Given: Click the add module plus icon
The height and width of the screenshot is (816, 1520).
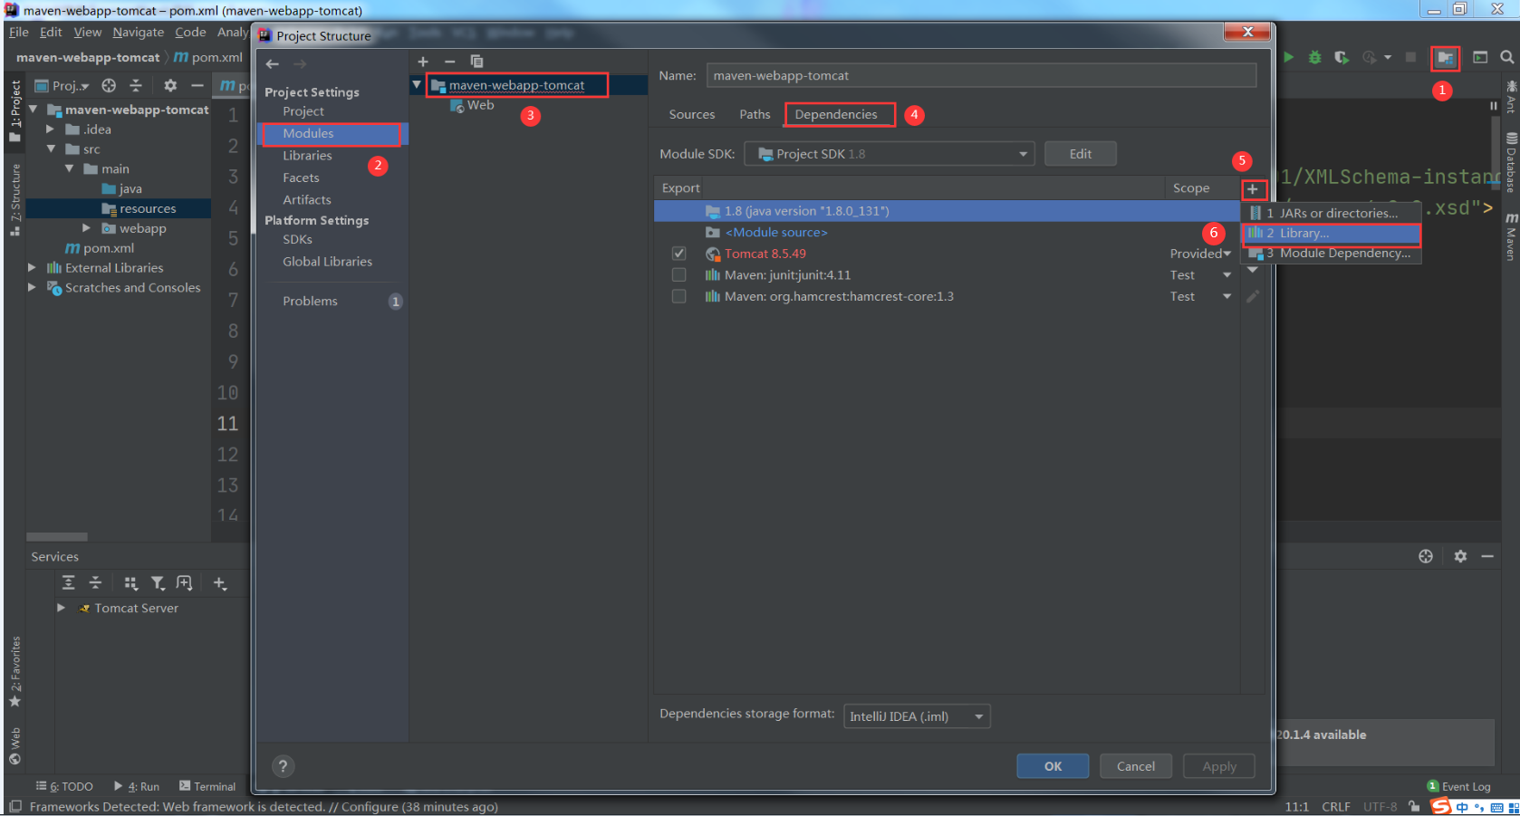Looking at the screenshot, I should tap(422, 62).
